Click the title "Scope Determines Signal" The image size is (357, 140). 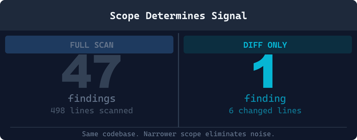[178, 16]
